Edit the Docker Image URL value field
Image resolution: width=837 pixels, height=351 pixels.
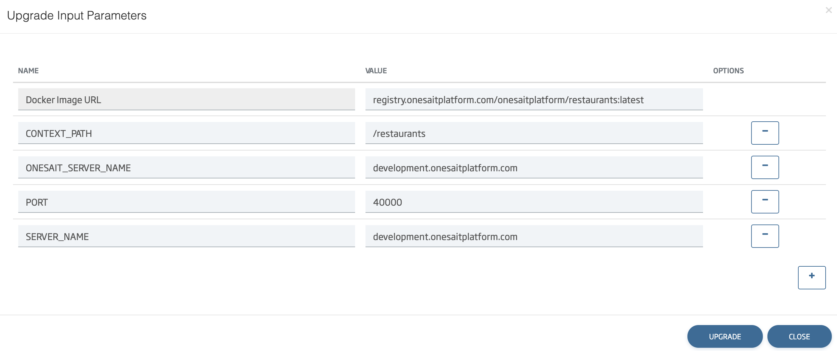[534, 100]
